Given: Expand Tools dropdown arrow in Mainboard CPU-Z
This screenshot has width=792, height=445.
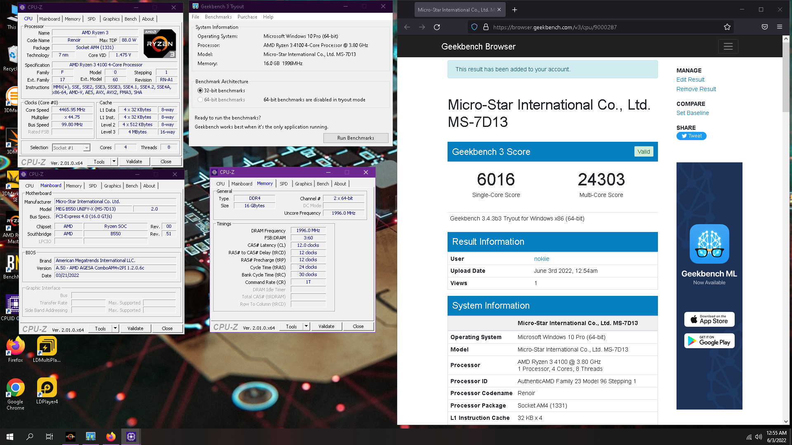Looking at the screenshot, I should click(115, 328).
